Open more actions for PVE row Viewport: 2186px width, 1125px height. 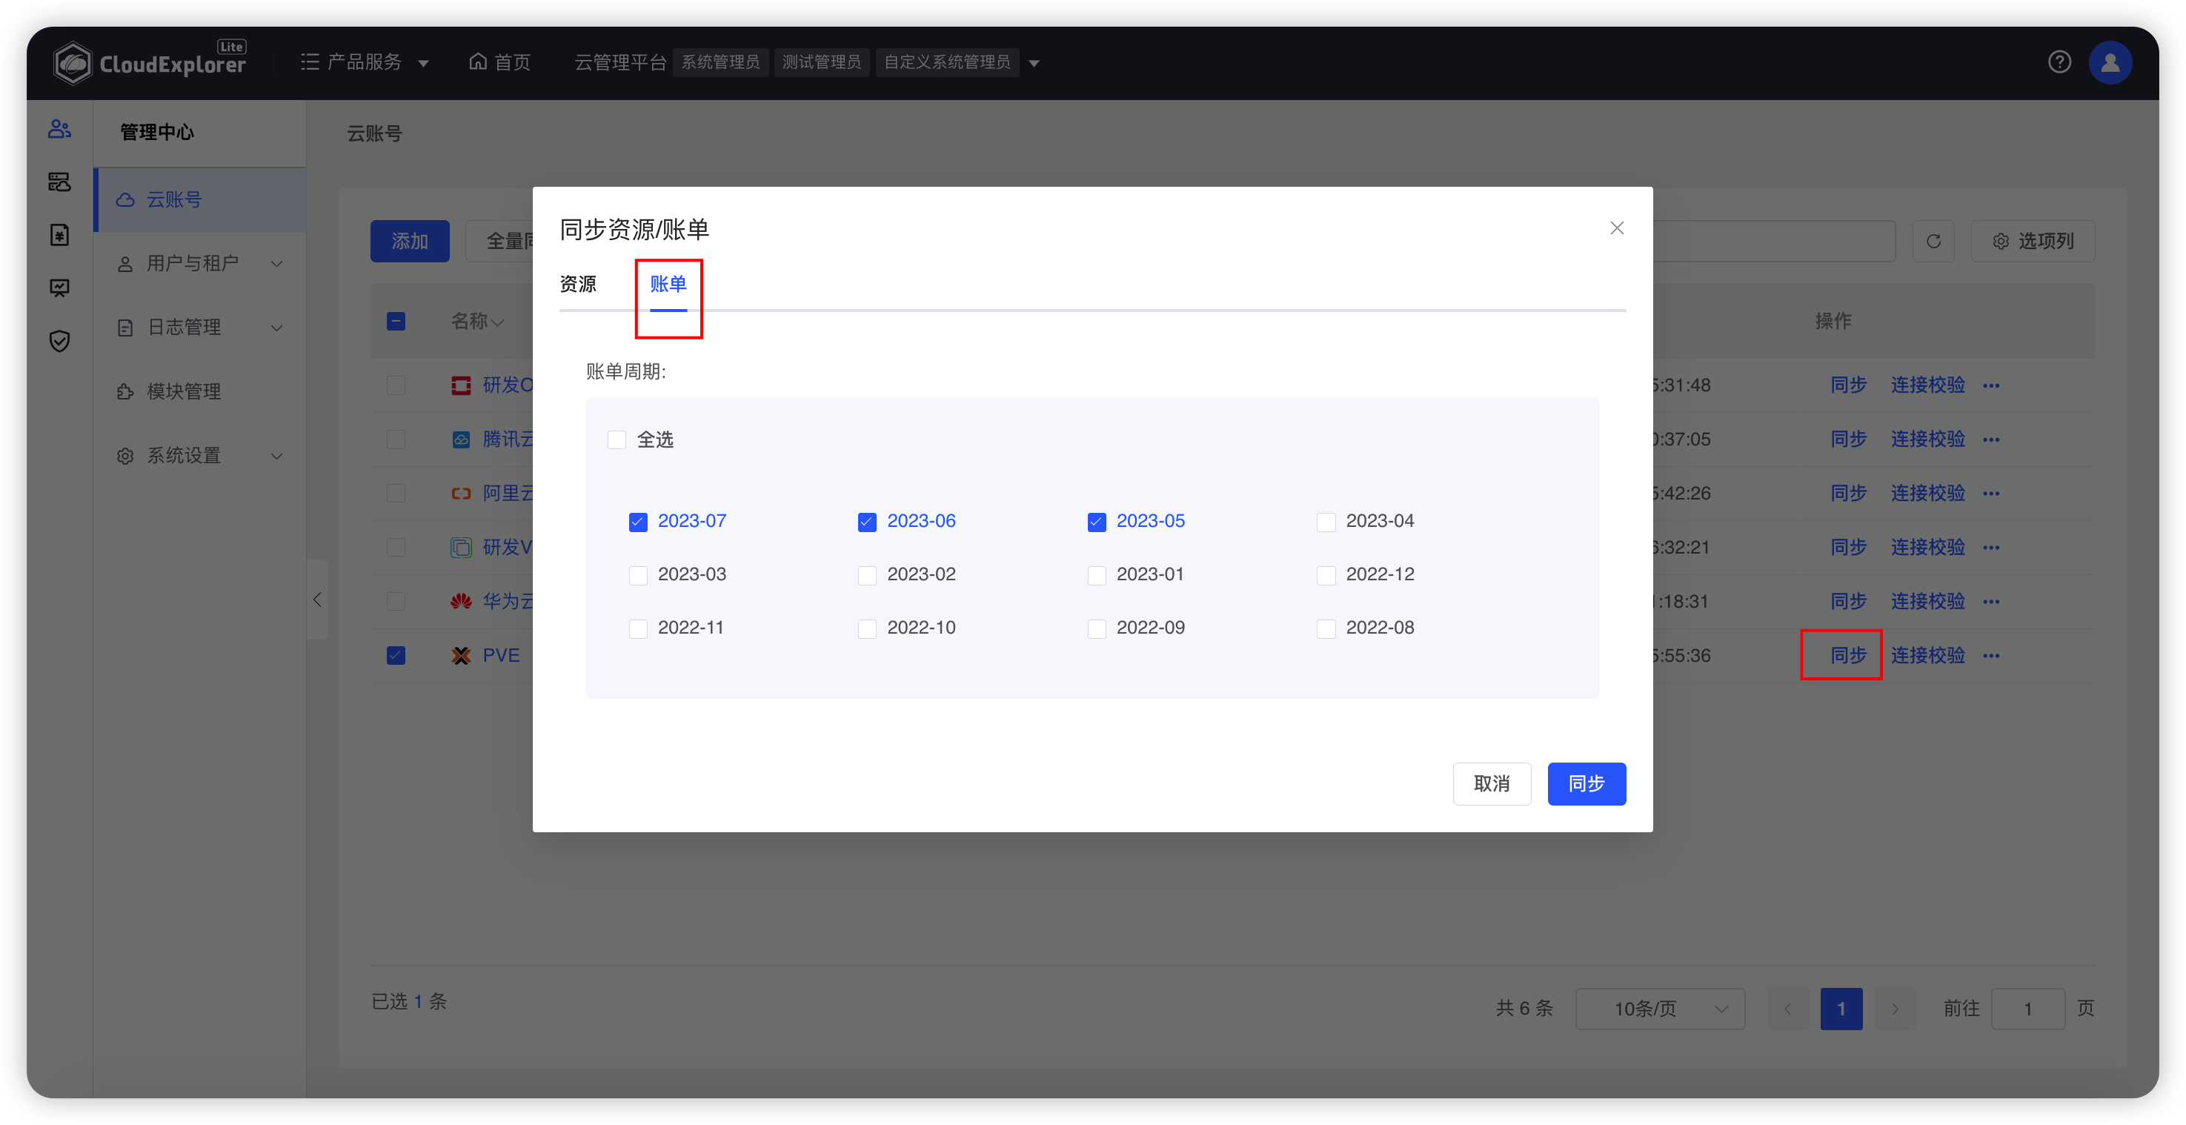click(1992, 656)
